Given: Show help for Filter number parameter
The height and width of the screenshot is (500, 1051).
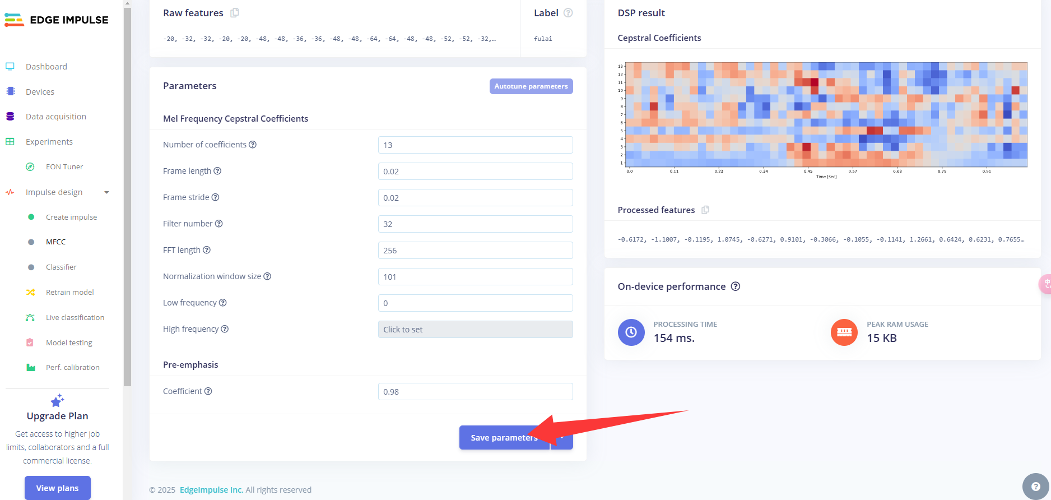Looking at the screenshot, I should 219,224.
